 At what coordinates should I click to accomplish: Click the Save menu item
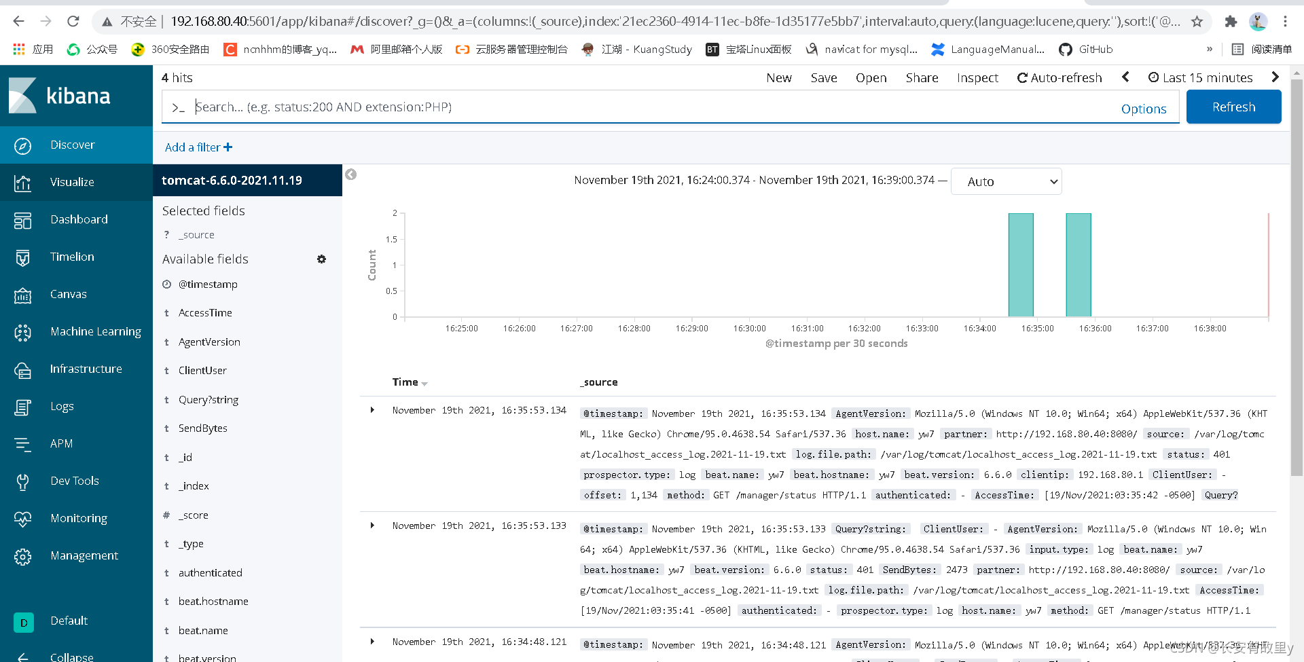(x=824, y=77)
